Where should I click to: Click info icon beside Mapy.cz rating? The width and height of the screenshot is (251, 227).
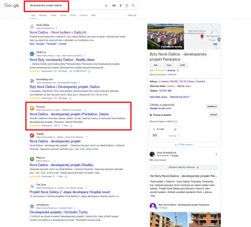pyautogui.click(x=66, y=177)
